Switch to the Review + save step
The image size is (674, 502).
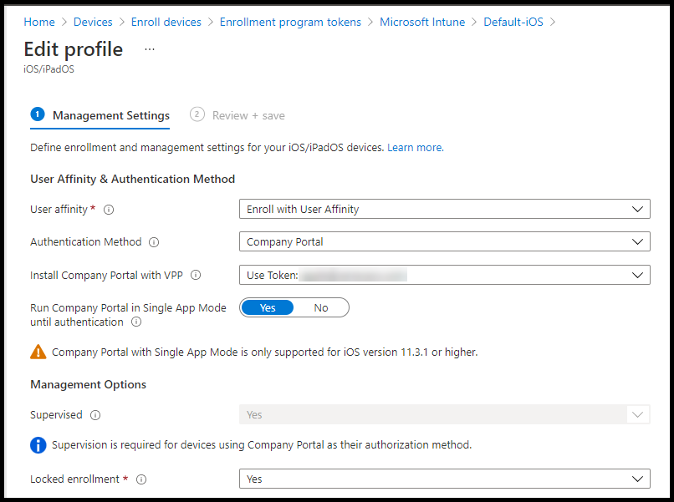tap(248, 115)
